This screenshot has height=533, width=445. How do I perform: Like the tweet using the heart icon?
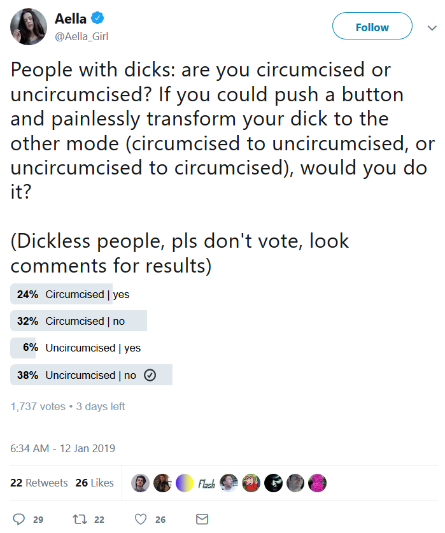[139, 519]
